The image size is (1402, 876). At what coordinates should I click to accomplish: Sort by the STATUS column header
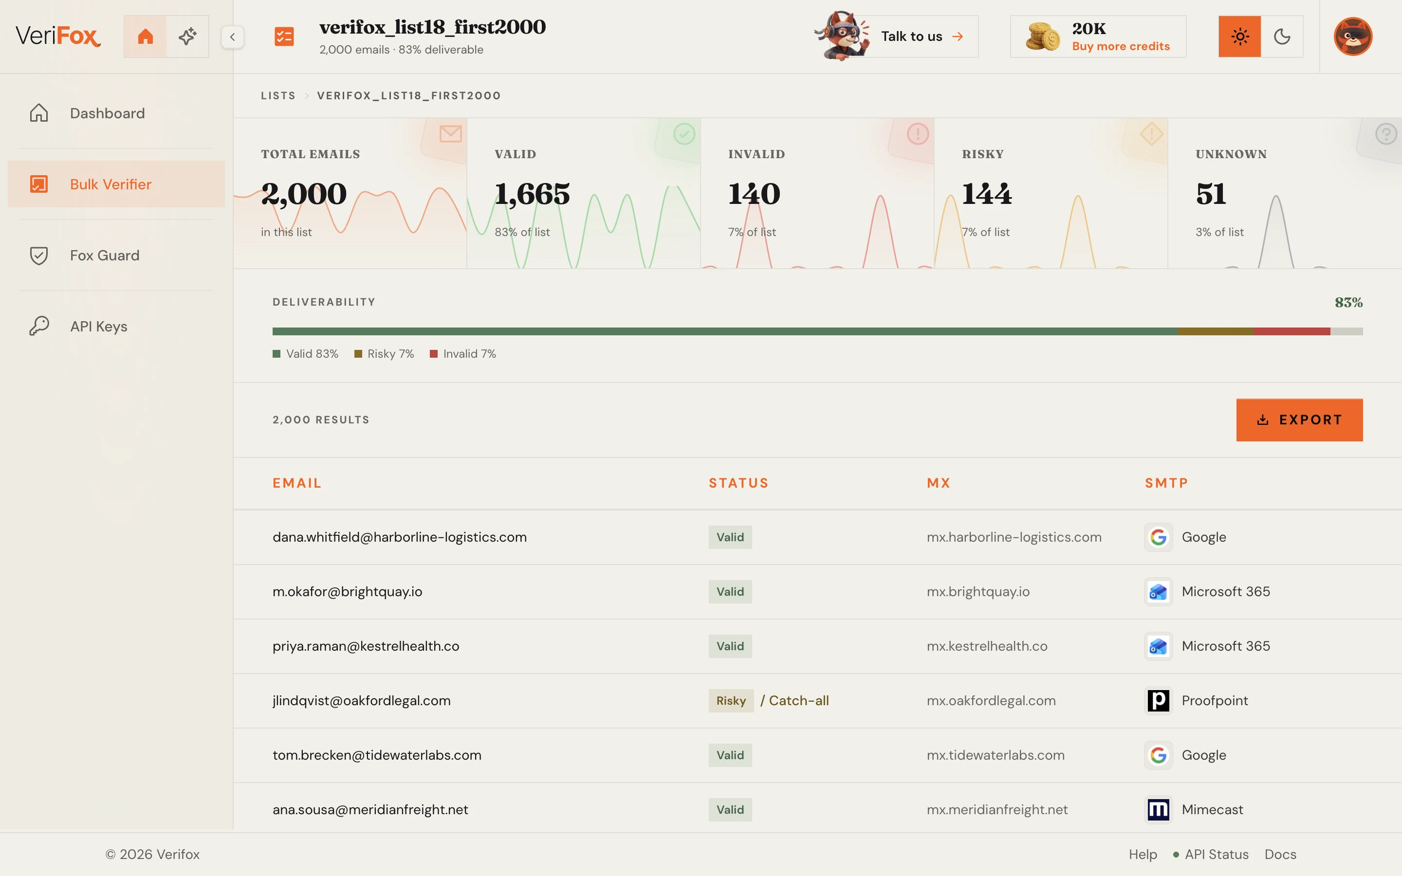pyautogui.click(x=738, y=483)
